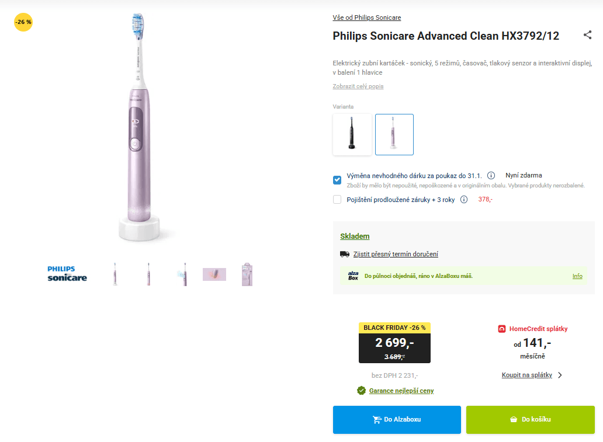Click the Black Friday price panel
Viewport: 603px width, 442px height.
click(x=394, y=343)
